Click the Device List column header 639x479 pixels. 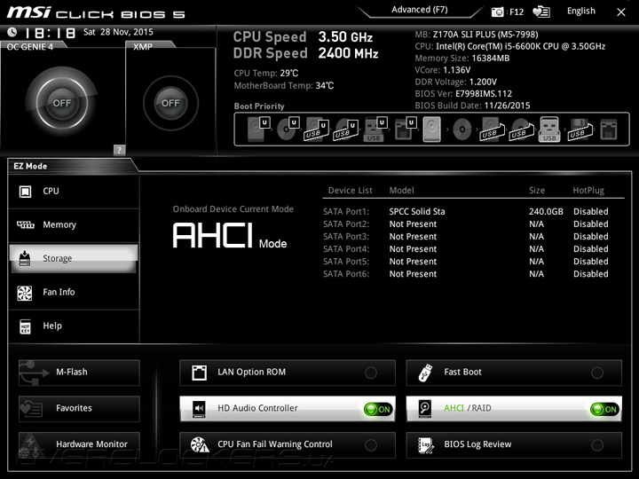pos(350,191)
